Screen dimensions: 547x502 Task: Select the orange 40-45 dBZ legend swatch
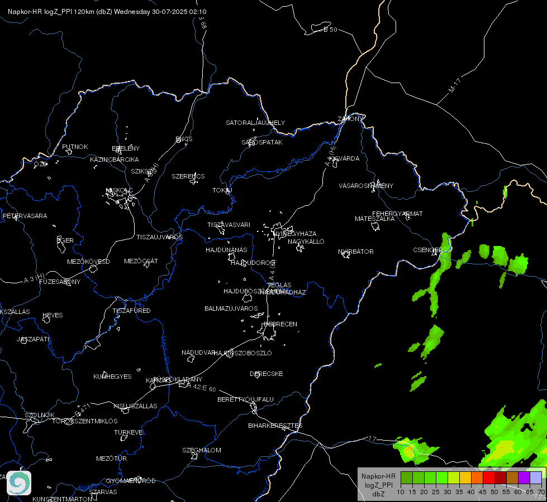click(477, 477)
